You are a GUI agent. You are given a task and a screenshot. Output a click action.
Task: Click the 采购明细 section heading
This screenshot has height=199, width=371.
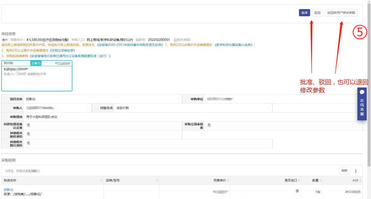(x=8, y=160)
